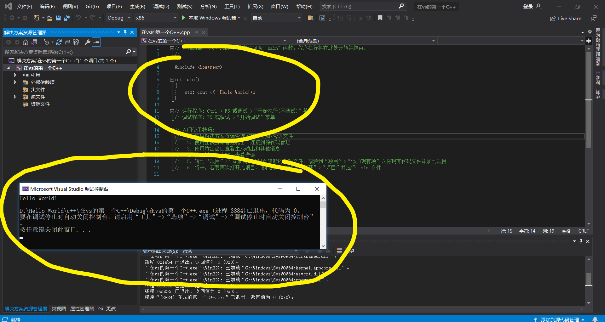Open the 调试(D) menu
Image resolution: width=605 pixels, height=322 pixels.
(x=161, y=6)
